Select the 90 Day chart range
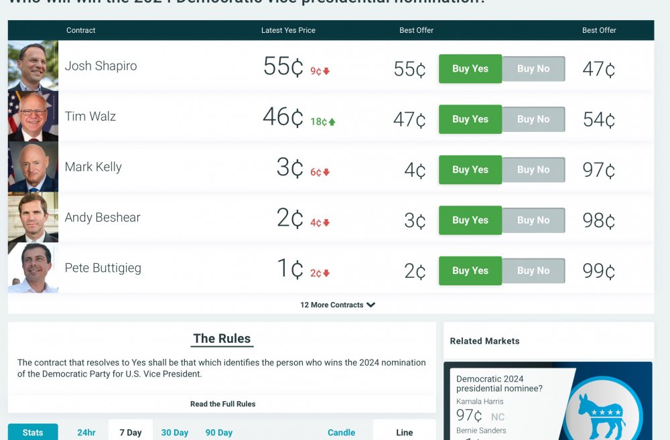The image size is (670, 440). click(x=219, y=433)
